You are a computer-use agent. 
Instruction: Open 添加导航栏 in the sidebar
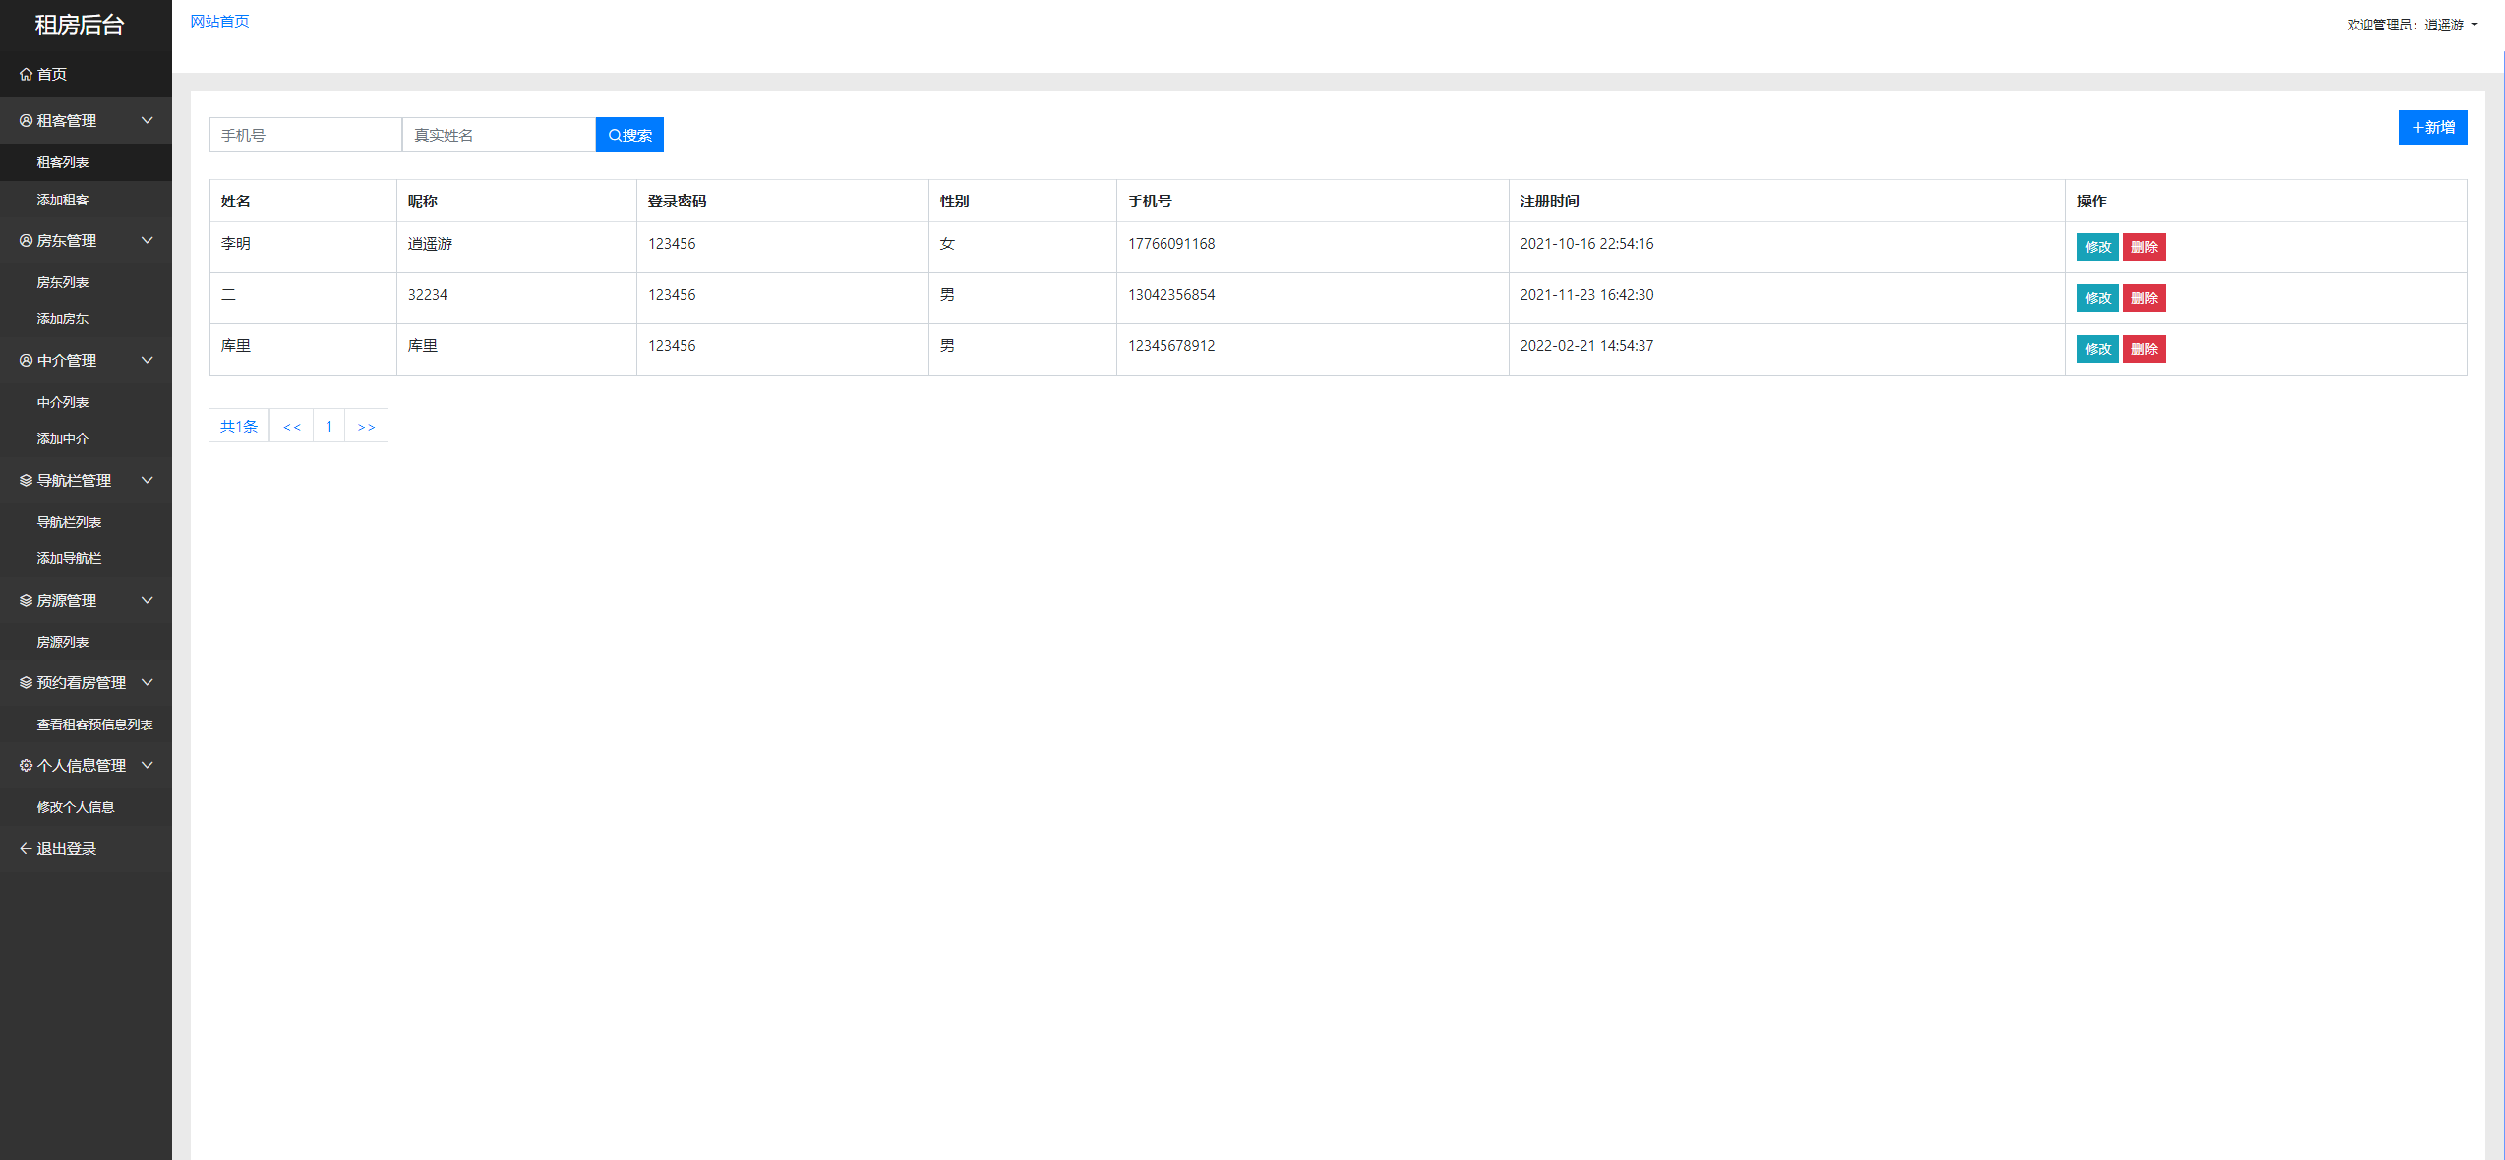(x=86, y=558)
